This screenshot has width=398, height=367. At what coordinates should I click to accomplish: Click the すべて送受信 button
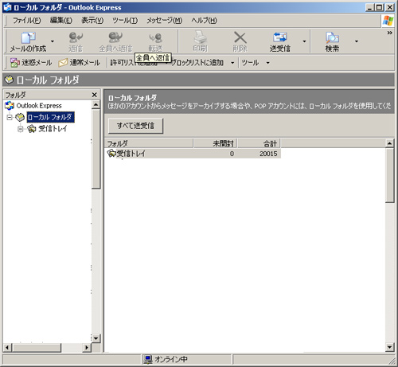pos(135,126)
